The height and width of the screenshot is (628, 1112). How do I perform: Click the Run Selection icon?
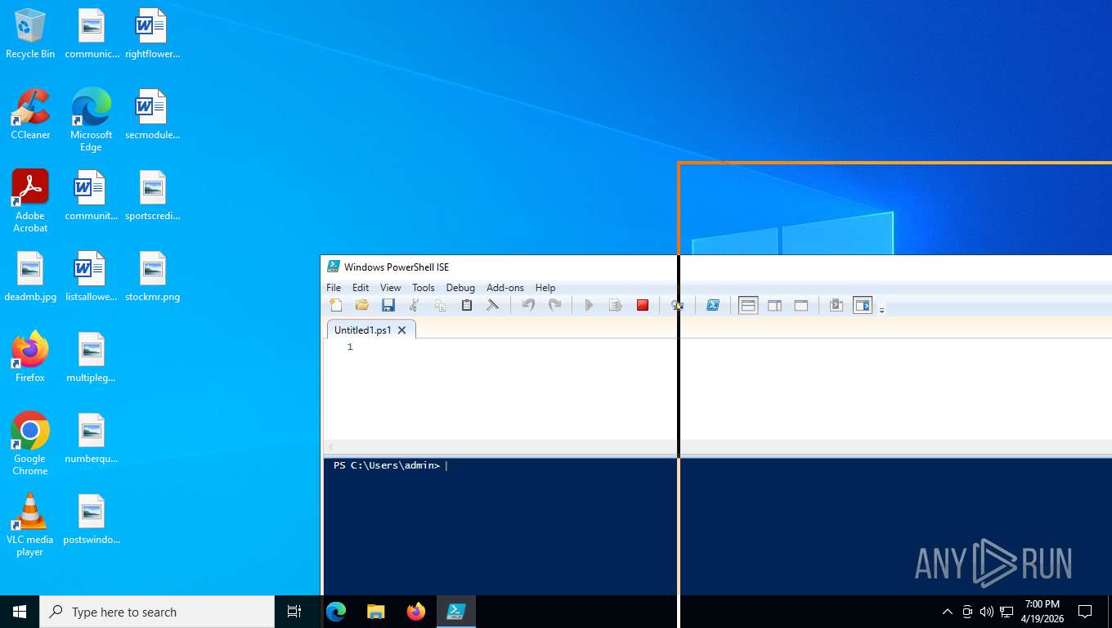point(616,305)
